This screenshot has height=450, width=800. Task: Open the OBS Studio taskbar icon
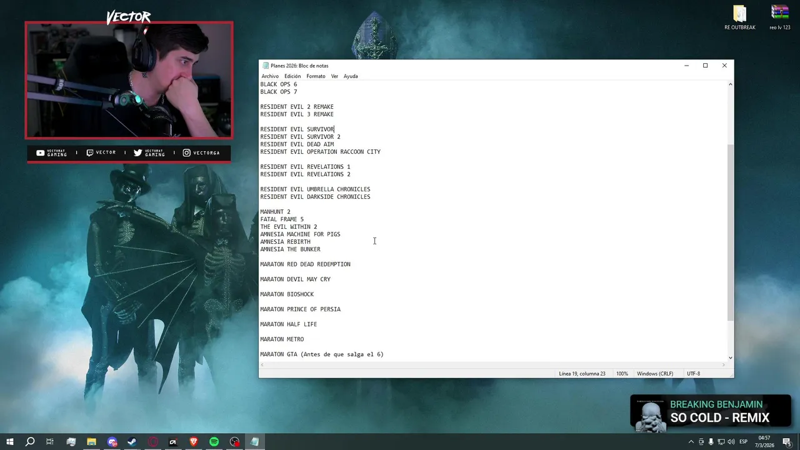(x=234, y=442)
